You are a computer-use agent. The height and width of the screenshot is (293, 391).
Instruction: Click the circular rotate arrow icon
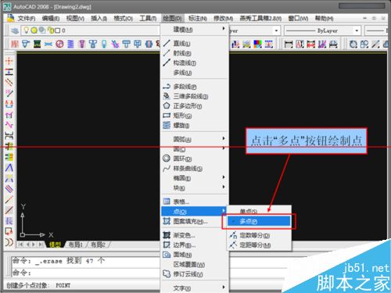tap(353, 44)
